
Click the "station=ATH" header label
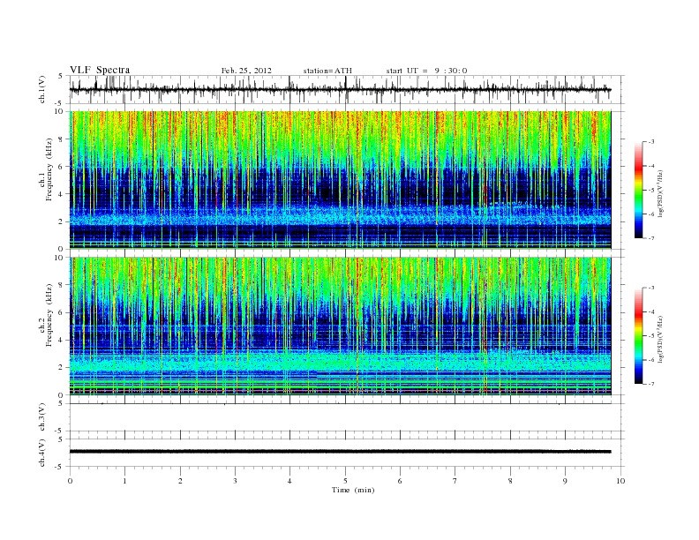click(x=327, y=71)
